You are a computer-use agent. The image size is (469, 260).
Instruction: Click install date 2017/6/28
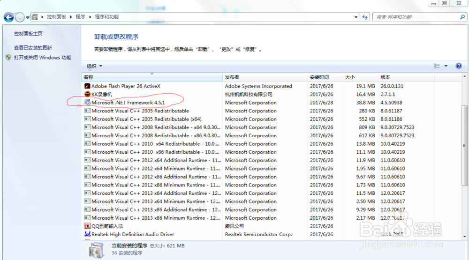click(321, 103)
